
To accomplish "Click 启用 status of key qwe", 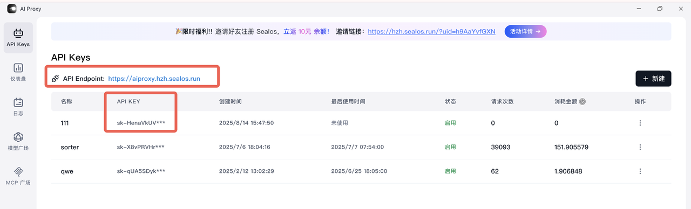I will point(450,171).
